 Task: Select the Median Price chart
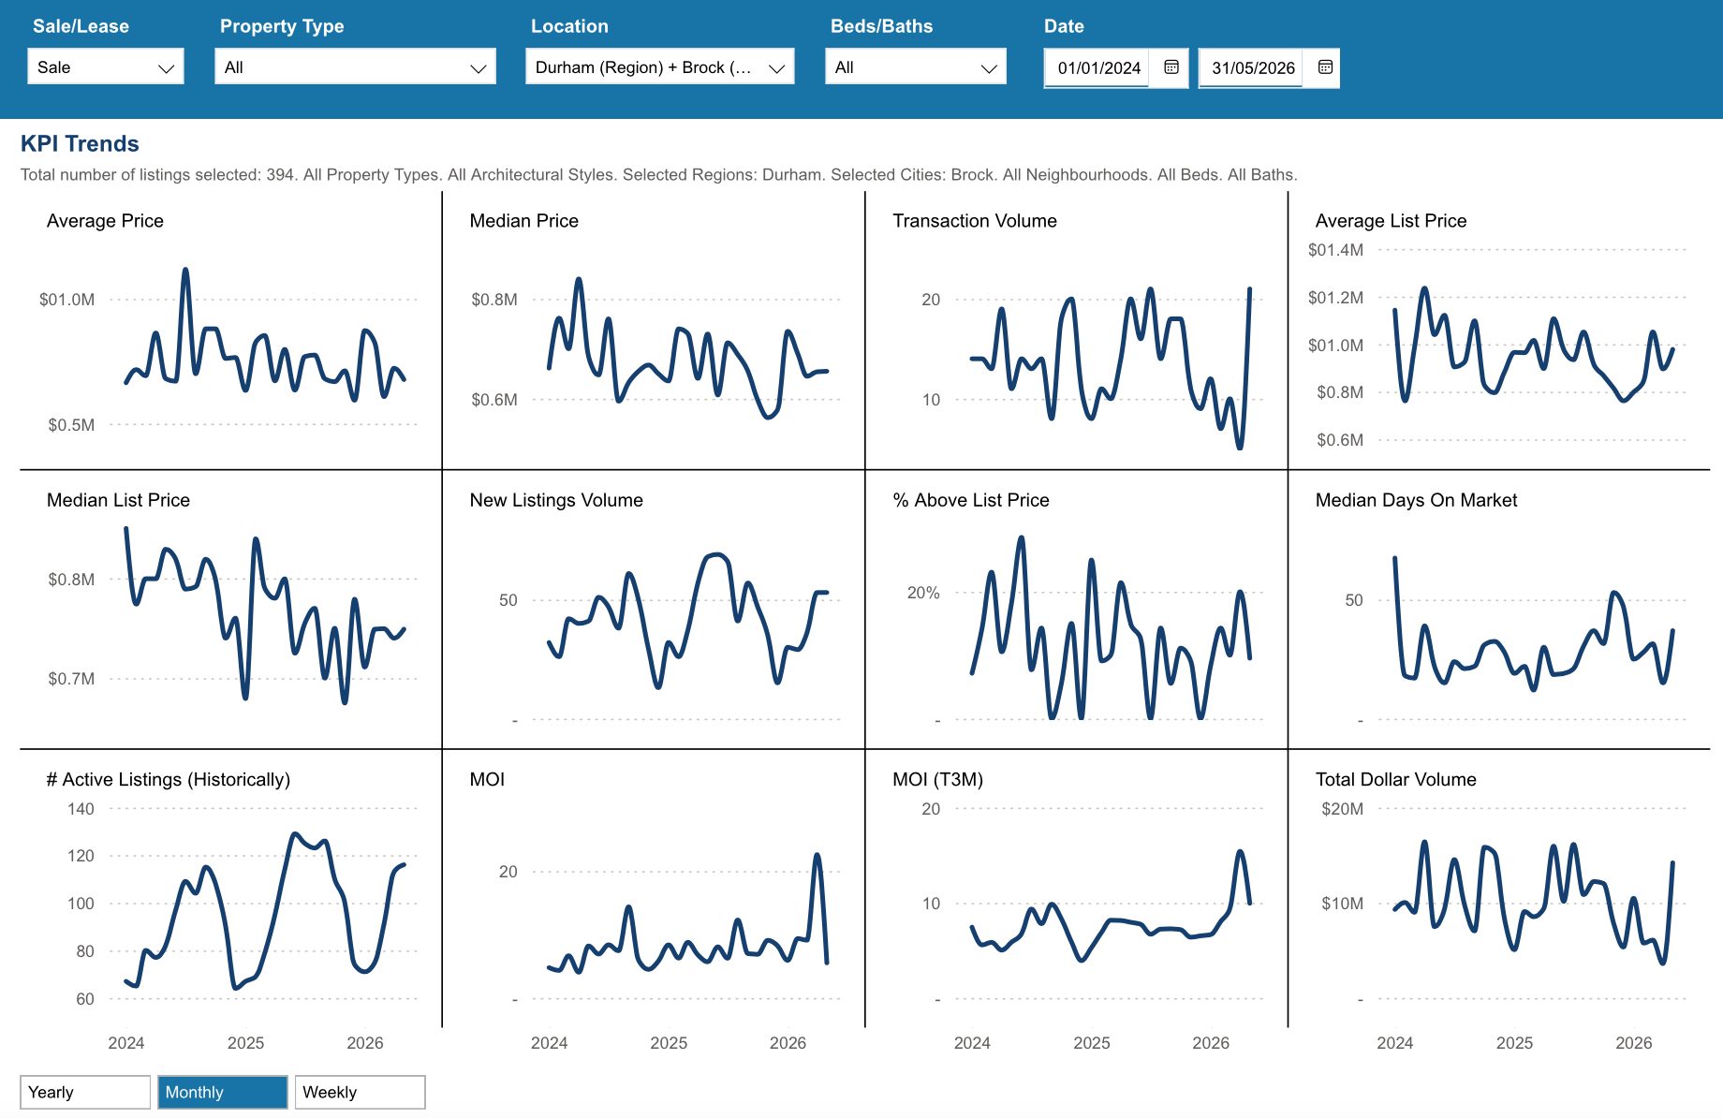[x=654, y=330]
